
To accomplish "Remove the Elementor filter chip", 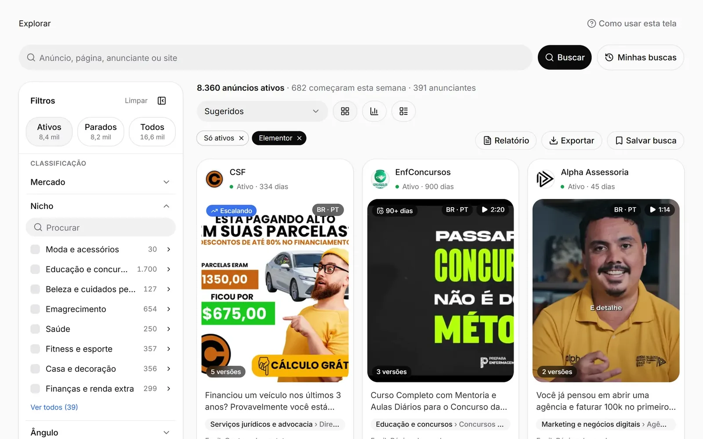I will (x=299, y=138).
